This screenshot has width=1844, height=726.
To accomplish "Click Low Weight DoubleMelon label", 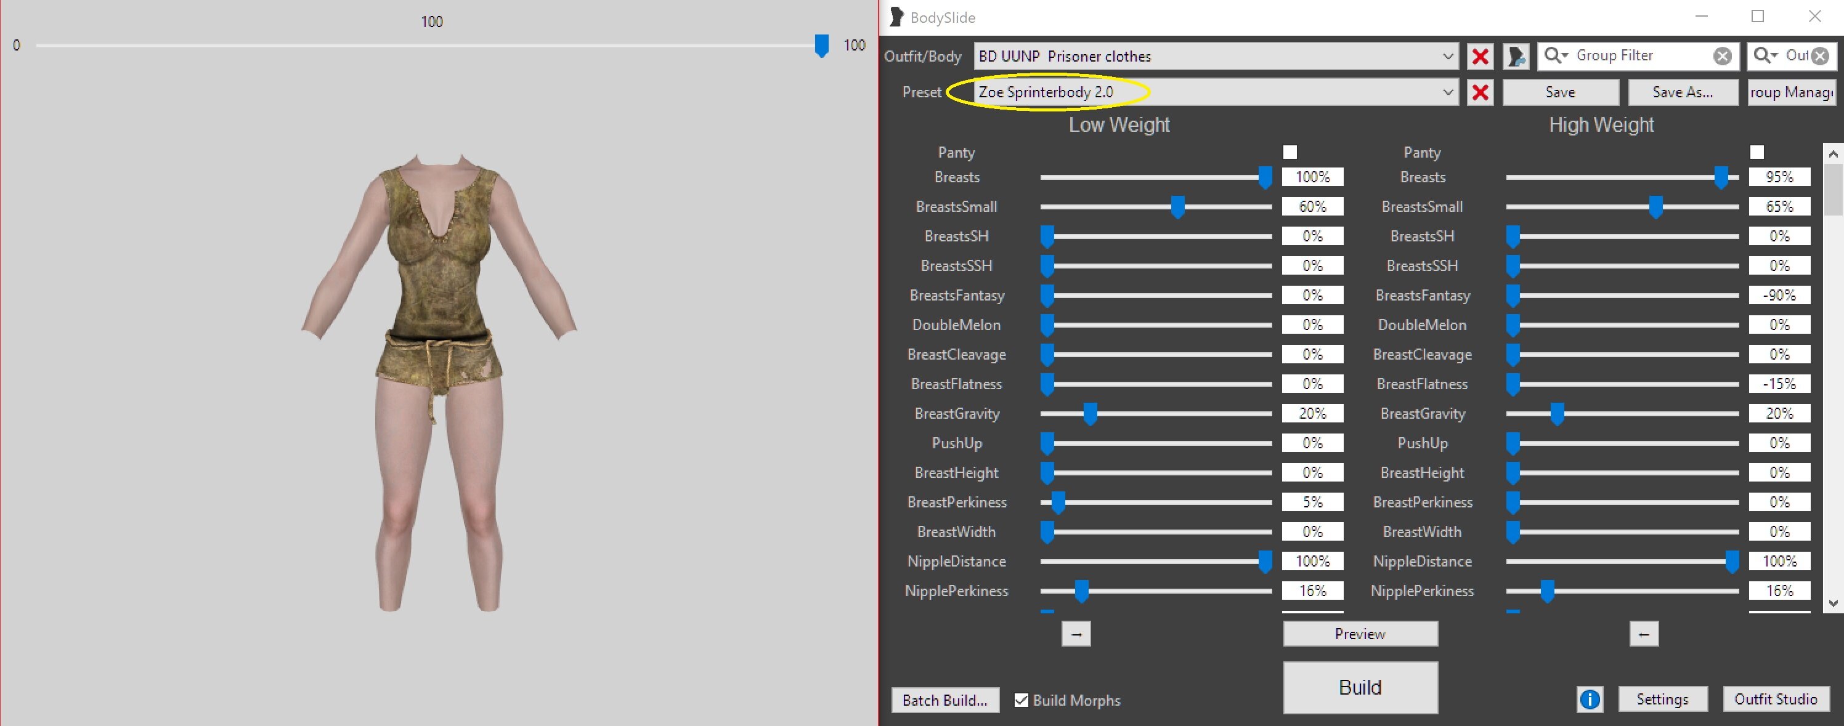I will tap(956, 325).
